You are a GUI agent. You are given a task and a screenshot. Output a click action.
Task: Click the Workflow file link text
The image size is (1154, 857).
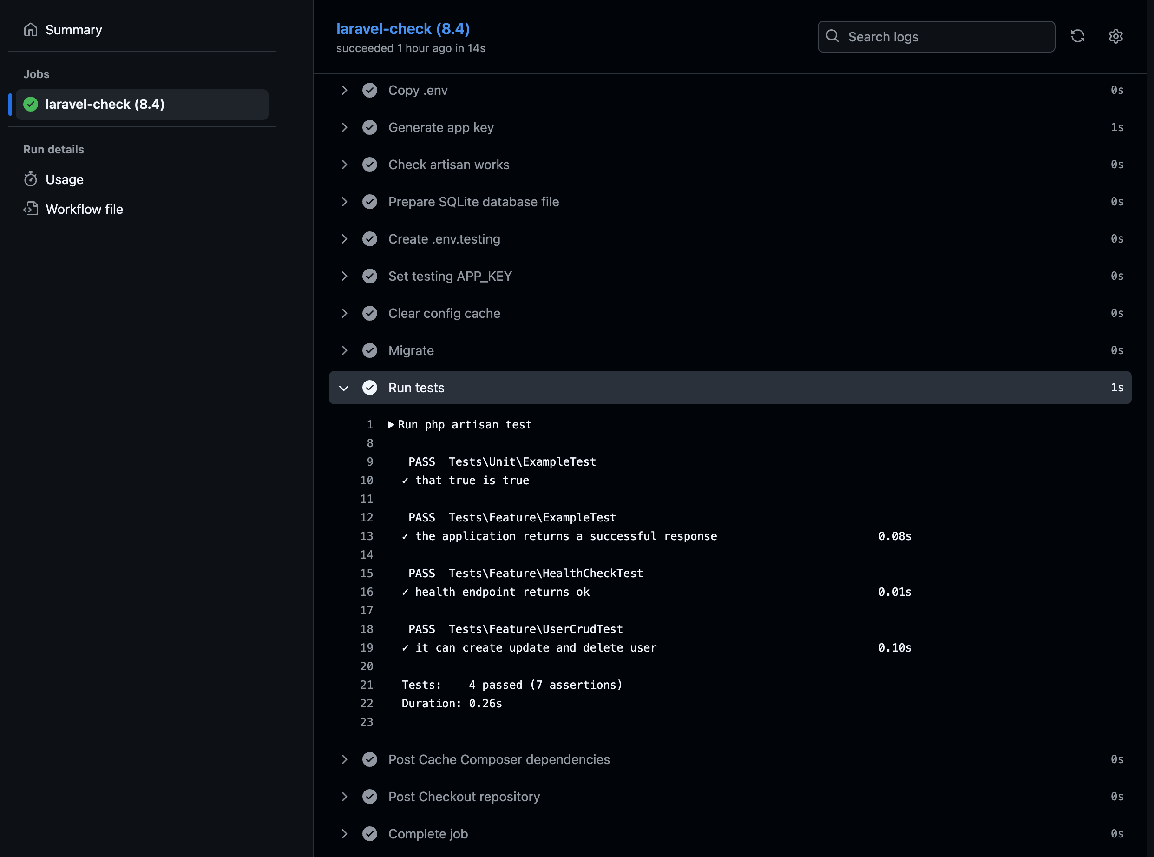point(85,209)
